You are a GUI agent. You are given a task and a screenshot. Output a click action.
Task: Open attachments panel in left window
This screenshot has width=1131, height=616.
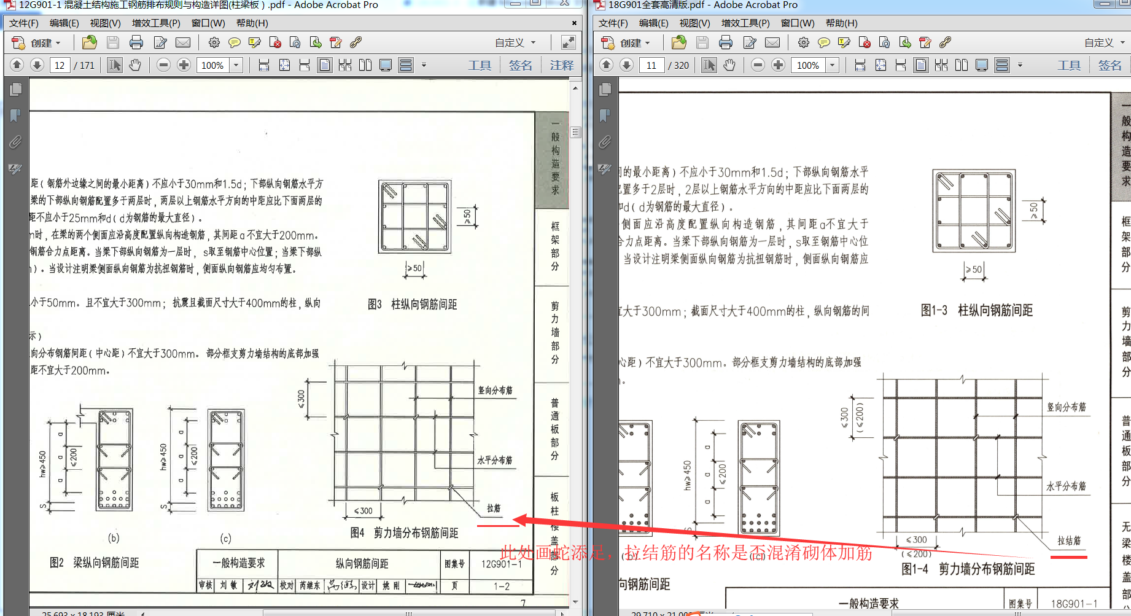tap(15, 142)
